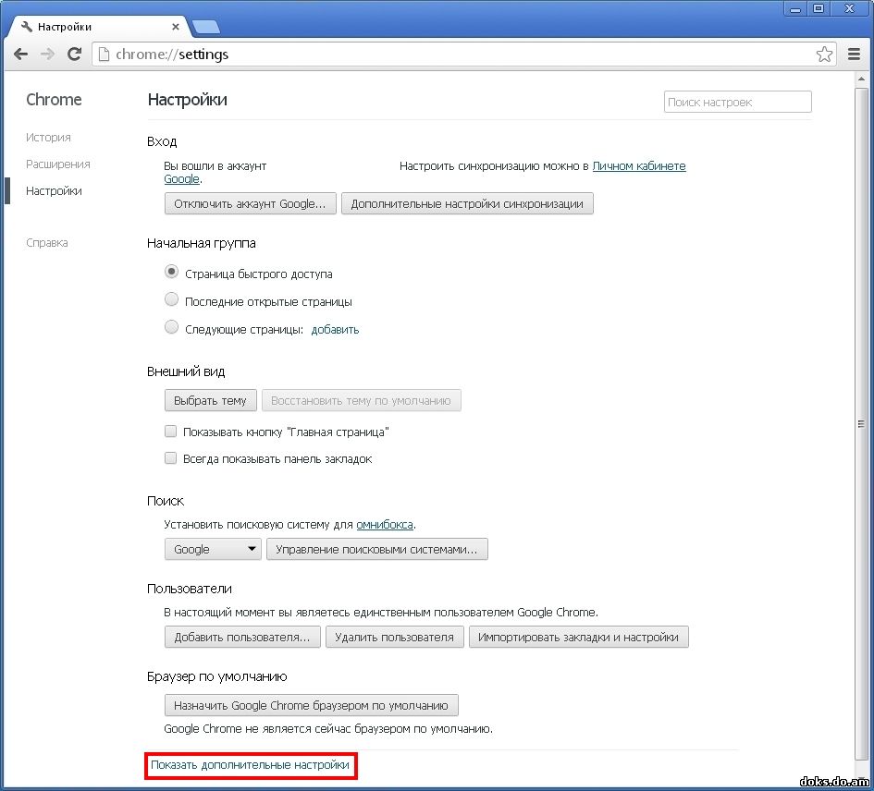Open История in the sidebar
The height and width of the screenshot is (791, 874).
coord(48,137)
